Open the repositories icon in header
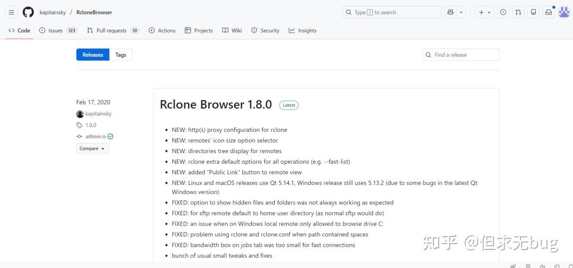 [x=534, y=12]
